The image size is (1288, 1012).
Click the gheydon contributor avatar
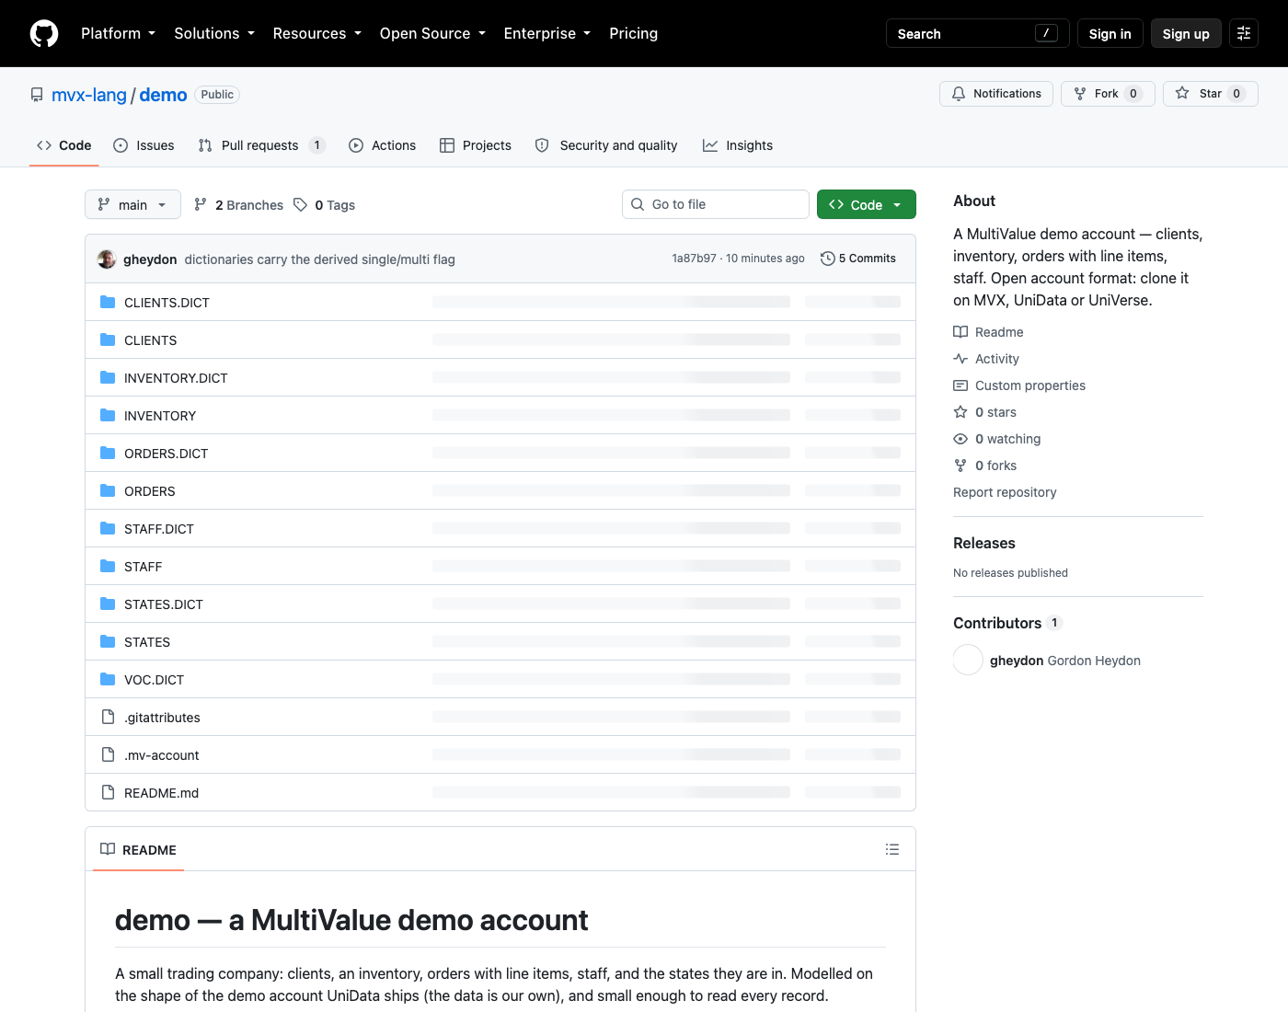(968, 660)
